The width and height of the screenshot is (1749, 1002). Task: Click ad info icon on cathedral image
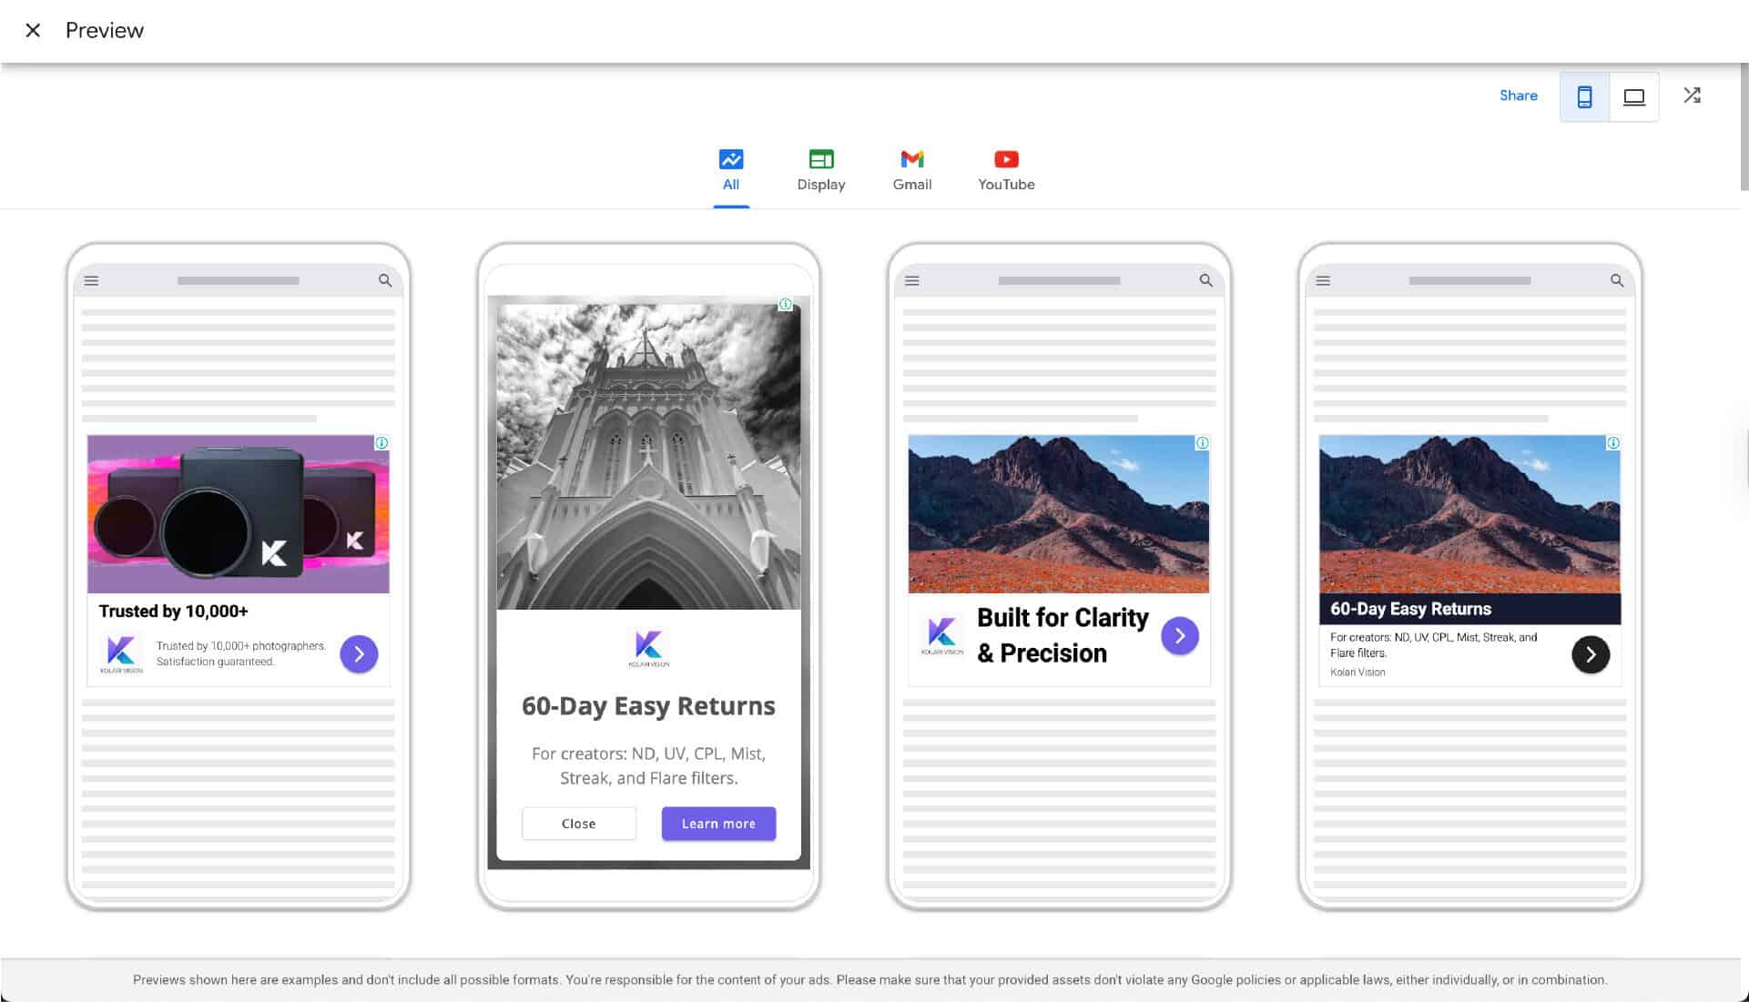tap(785, 305)
